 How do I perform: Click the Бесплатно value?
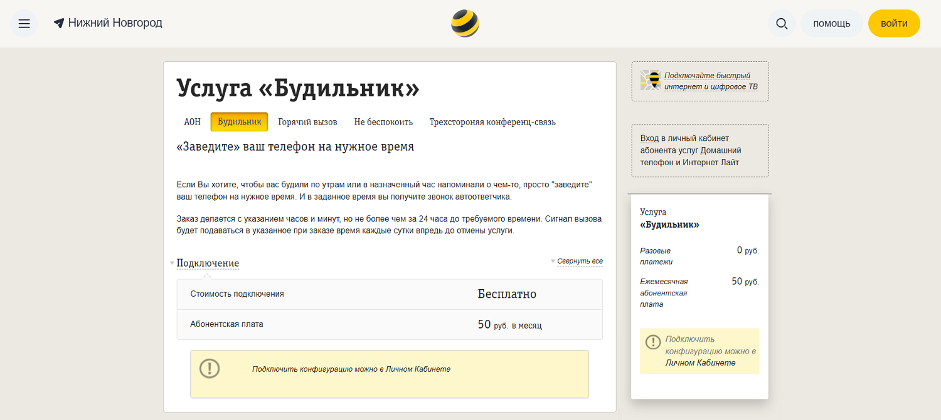[x=507, y=294]
